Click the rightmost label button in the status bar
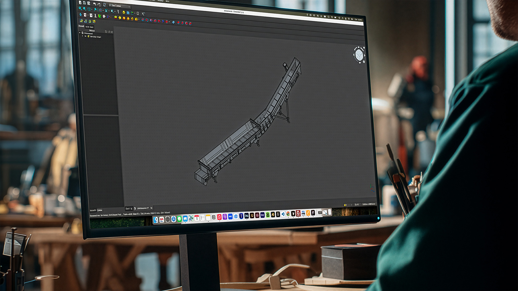This screenshot has width=518, height=291. point(369,204)
